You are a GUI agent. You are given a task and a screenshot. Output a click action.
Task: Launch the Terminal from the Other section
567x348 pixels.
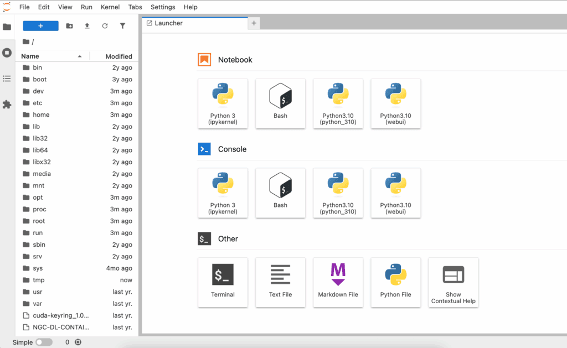tap(223, 282)
